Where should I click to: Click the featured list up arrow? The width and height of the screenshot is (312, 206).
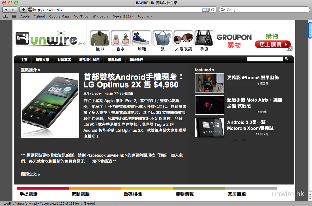point(235,140)
